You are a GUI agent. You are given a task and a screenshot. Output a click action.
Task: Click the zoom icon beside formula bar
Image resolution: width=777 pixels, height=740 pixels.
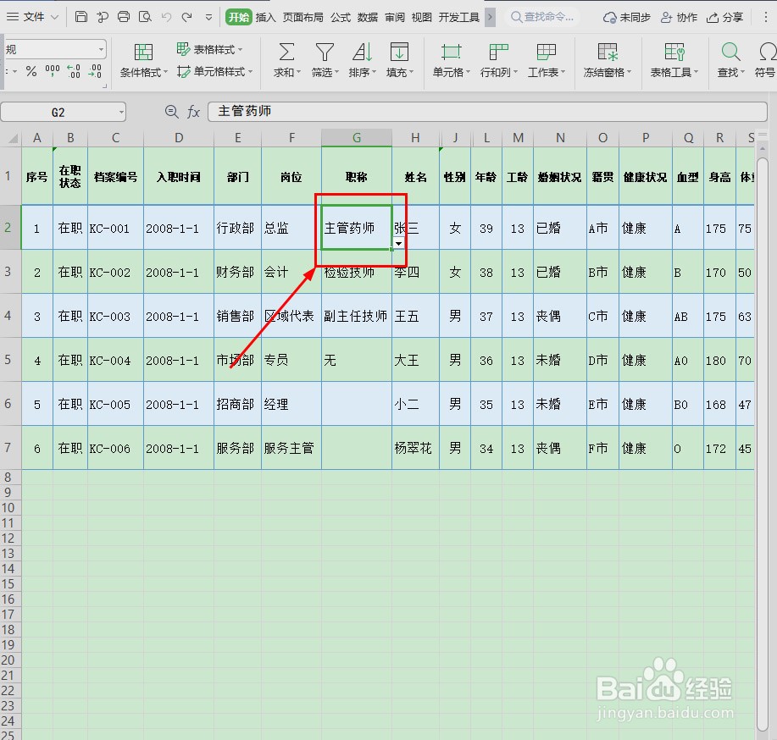tap(171, 112)
